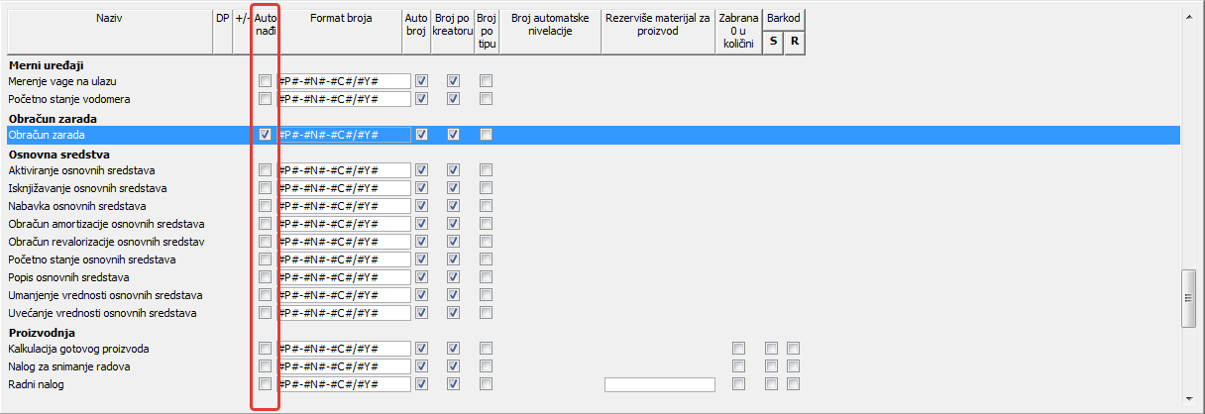Screen dimensions: 1205x414
Task: Click Rezerviše materijal field in Radni nalog row
Action: [658, 384]
